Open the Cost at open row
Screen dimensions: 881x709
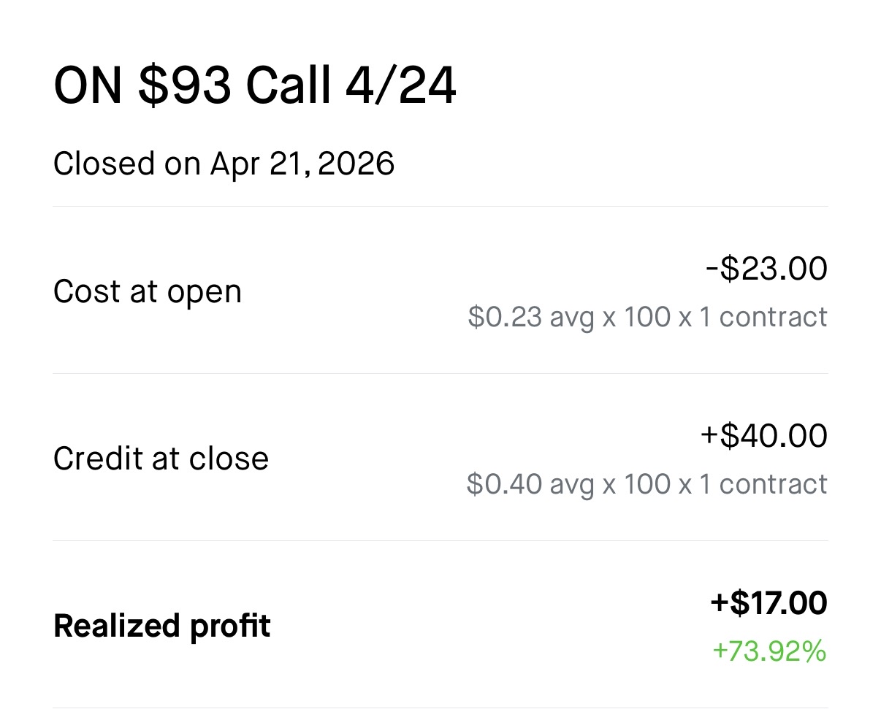coord(440,291)
